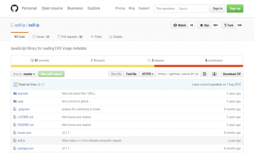Viewport: 254px width, 153px height.
Task: Open the v2.1.1 commit message by Roald de Vries
Action: click(41, 85)
